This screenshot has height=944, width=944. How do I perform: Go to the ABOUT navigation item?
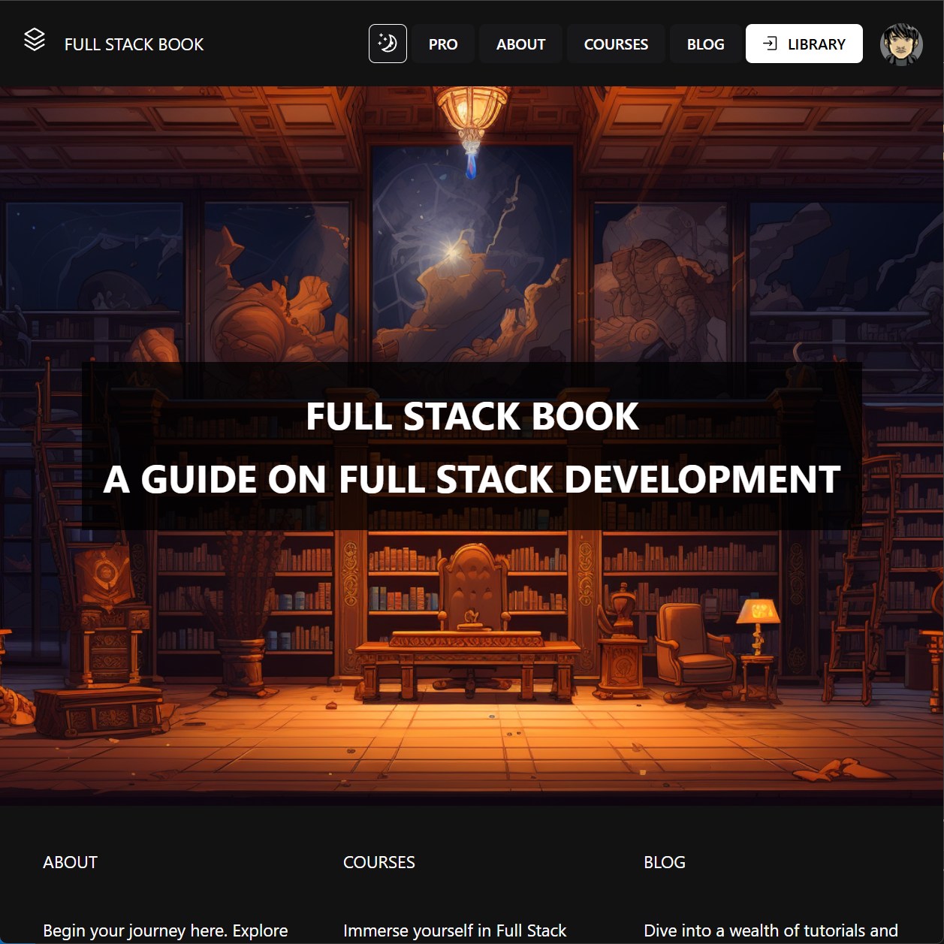coord(520,44)
